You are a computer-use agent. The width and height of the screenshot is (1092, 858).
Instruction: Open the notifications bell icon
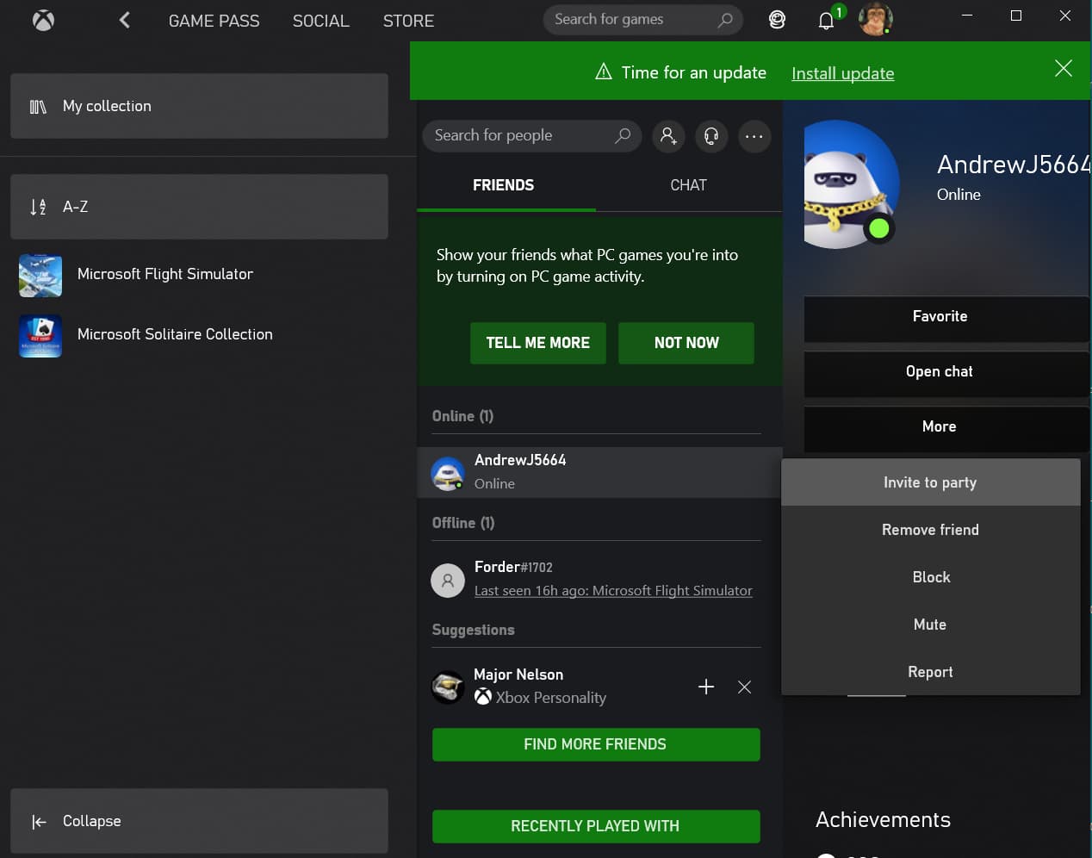point(826,21)
